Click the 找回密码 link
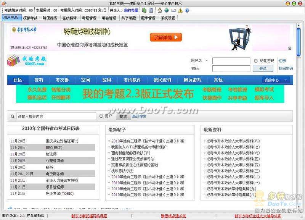Image resolution: width=305 pixels, height=220 pixels. click(286, 68)
